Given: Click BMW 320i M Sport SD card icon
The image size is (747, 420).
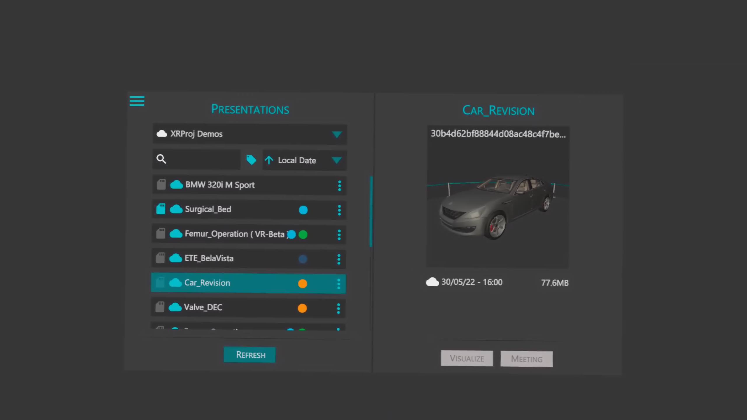Looking at the screenshot, I should [161, 184].
